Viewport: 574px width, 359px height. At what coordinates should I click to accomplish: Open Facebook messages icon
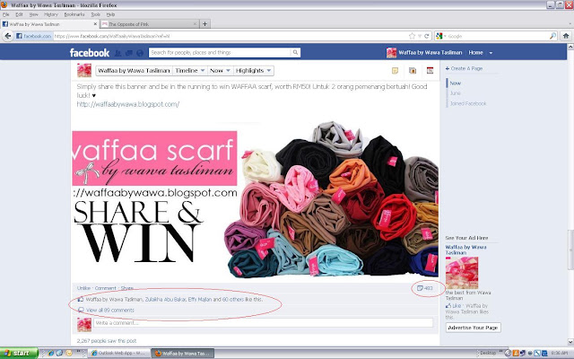(x=129, y=53)
